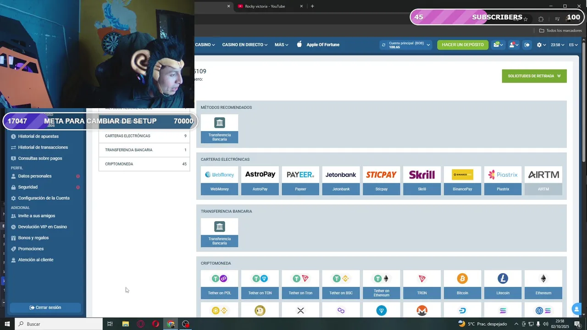
Task: Filter by Carteras Electrónicas category
Action: click(144, 136)
